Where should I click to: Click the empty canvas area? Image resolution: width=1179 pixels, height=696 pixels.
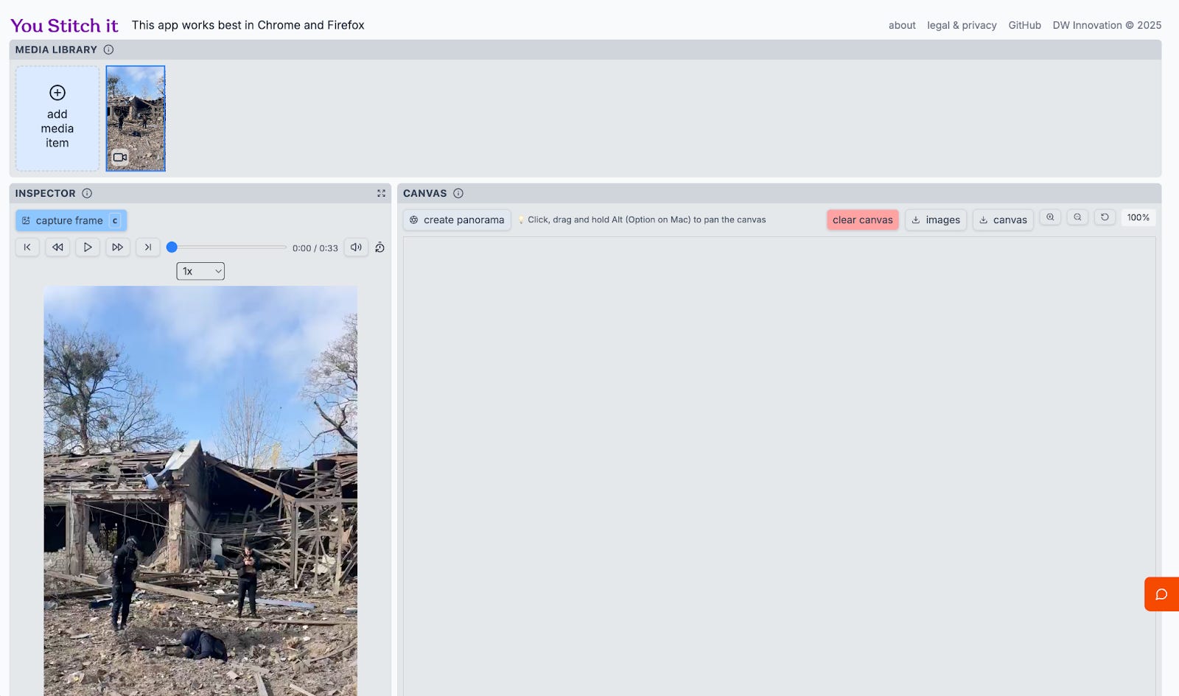pyautogui.click(x=779, y=466)
